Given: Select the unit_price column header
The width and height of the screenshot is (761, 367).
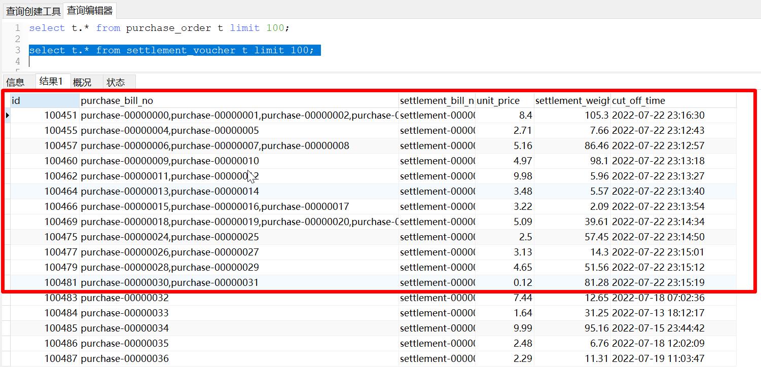Looking at the screenshot, I should point(504,100).
